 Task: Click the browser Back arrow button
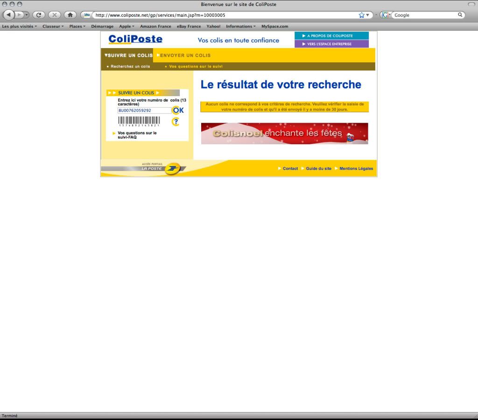9,15
